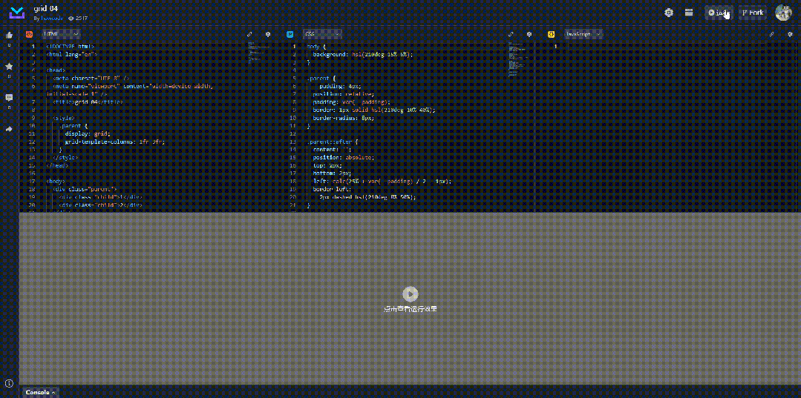Open the author name link under title
Screen dimensions: 801x398
click(52, 18)
